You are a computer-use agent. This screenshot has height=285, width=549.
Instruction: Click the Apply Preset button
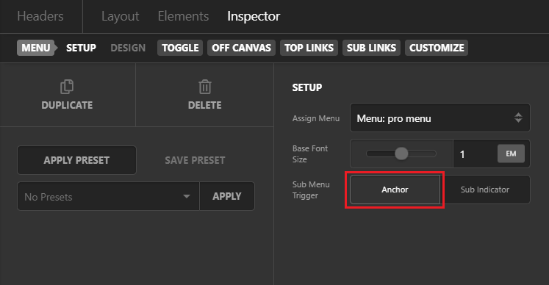pos(76,160)
